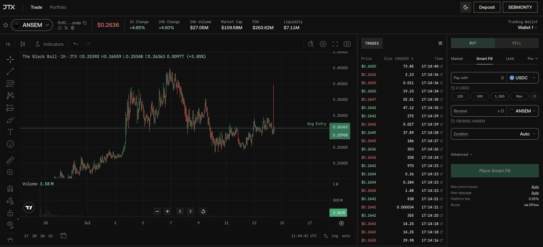543x247 pixels.
Task: Select the TRADES tab
Action: coord(372,43)
